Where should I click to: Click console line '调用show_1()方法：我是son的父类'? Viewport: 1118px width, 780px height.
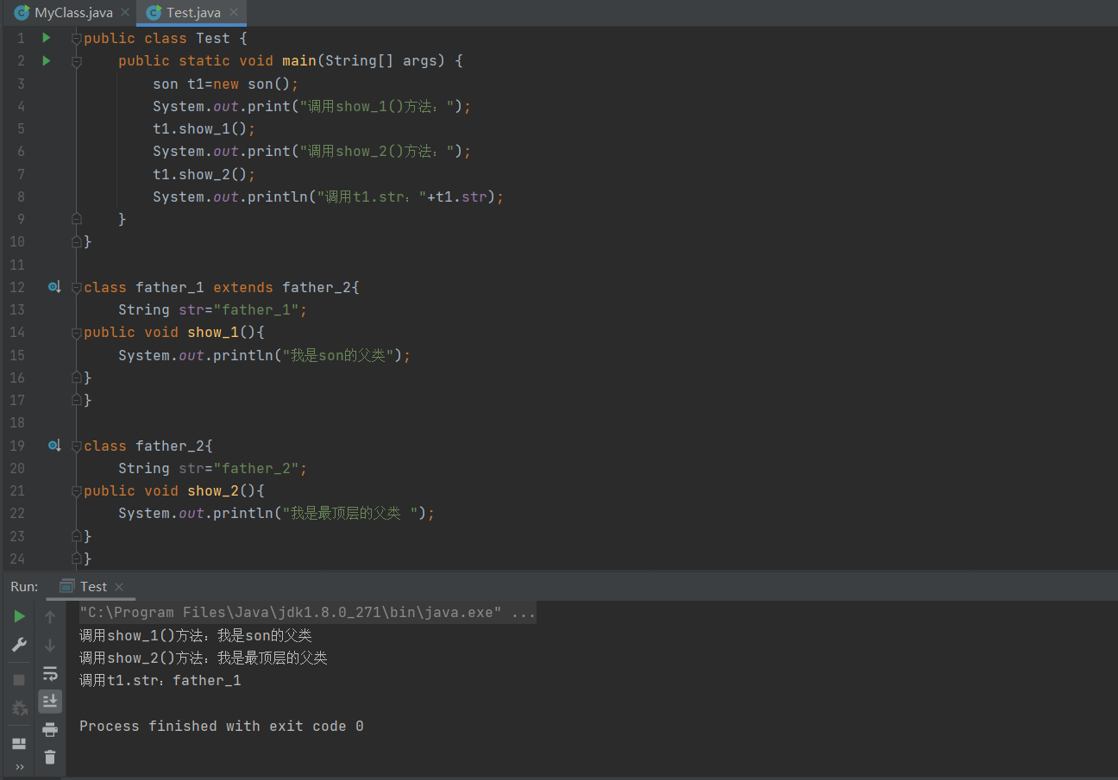[x=196, y=636]
